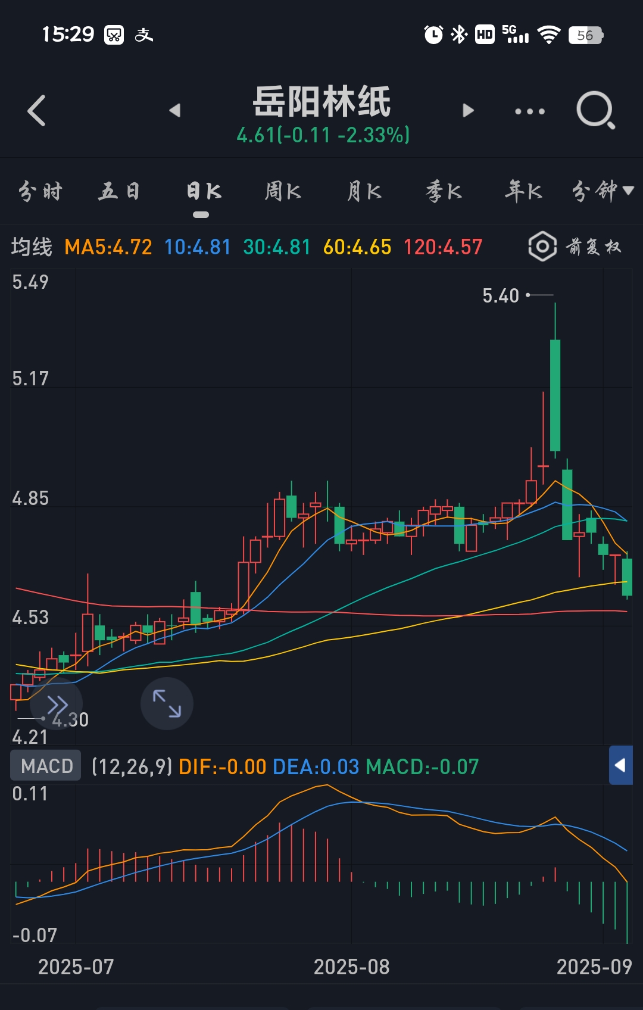Switch to next stock with right triangle
This screenshot has height=1010, width=643.
[469, 110]
